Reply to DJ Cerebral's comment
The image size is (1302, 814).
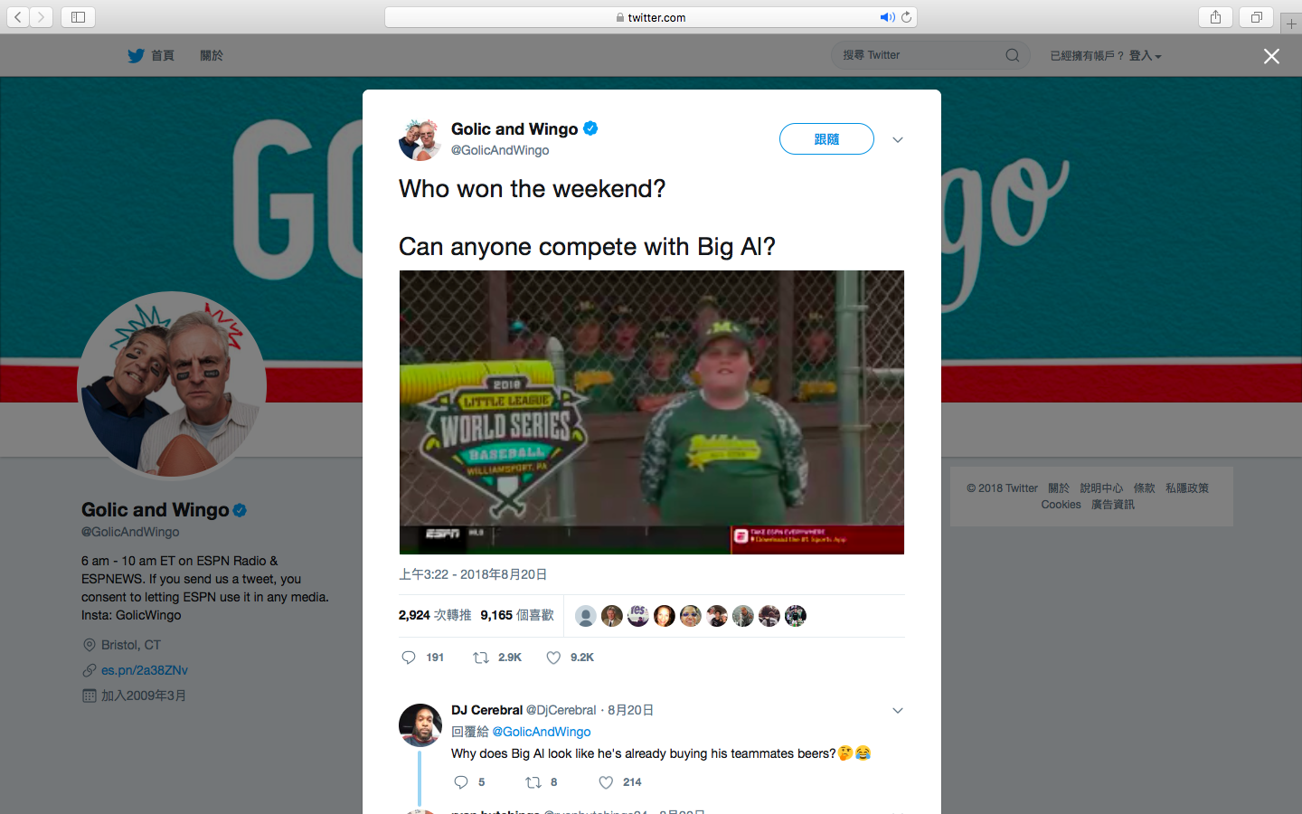click(461, 782)
